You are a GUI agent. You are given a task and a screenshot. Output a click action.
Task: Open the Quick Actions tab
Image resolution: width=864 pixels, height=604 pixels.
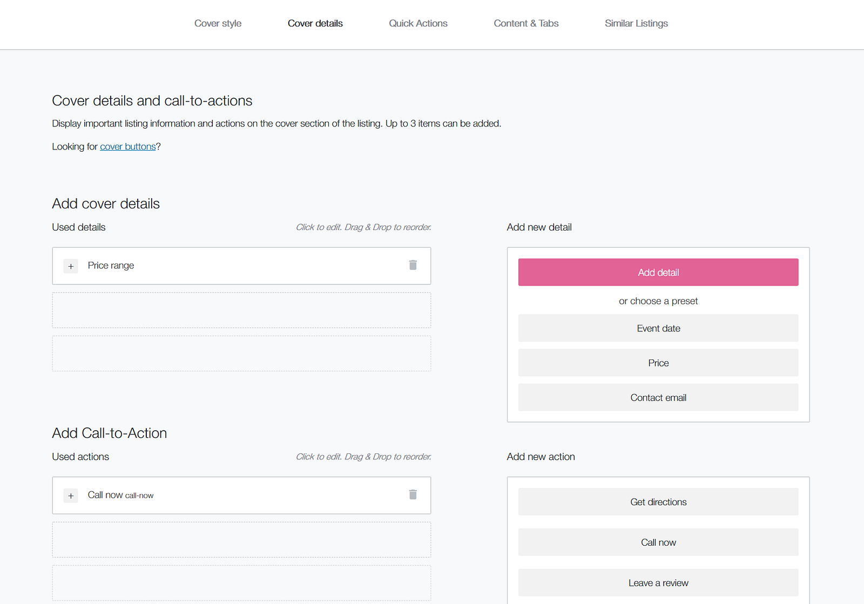tap(418, 23)
